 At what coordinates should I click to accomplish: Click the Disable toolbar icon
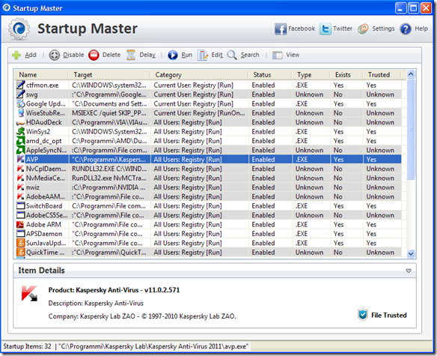(x=55, y=55)
